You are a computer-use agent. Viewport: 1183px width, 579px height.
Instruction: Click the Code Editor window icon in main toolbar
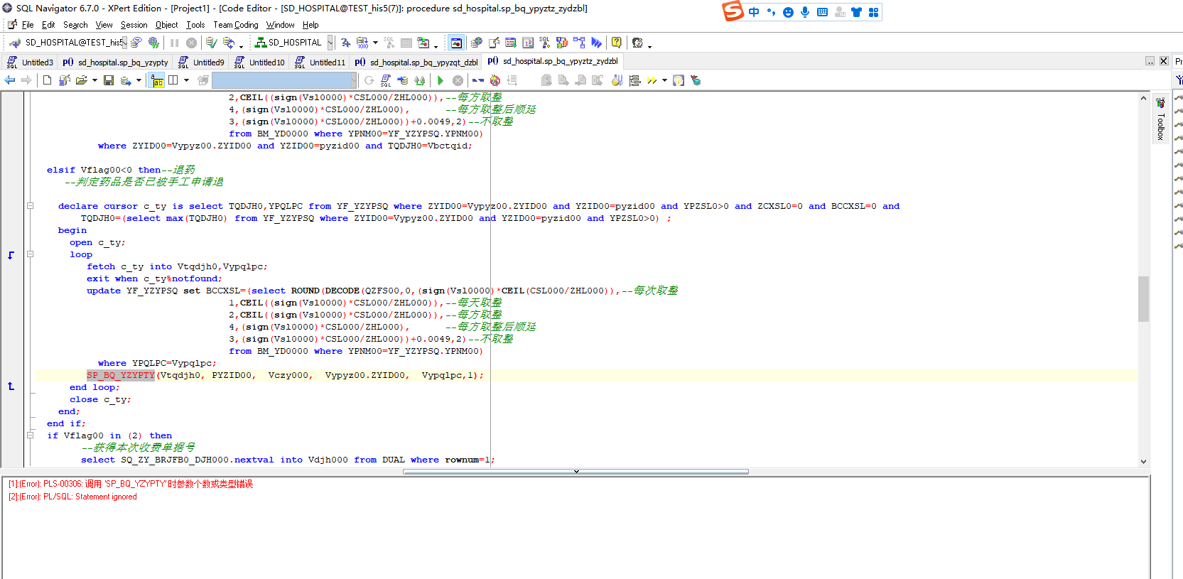click(x=456, y=43)
